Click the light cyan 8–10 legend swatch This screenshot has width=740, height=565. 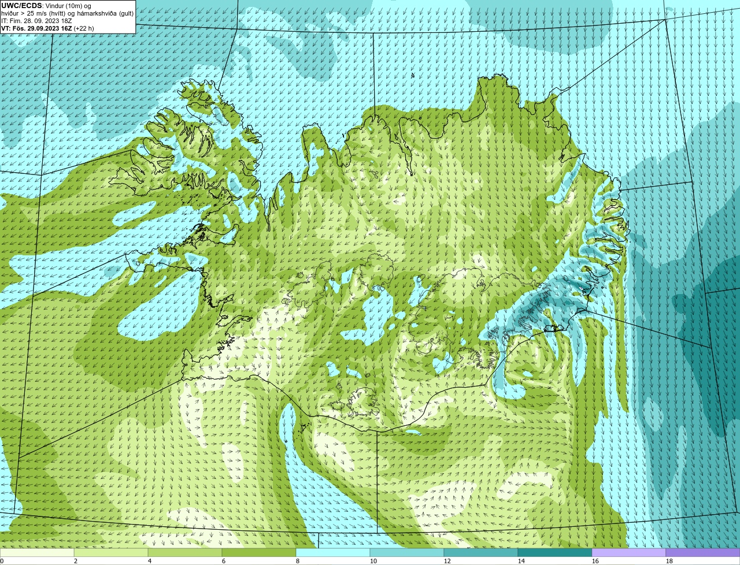pos(333,552)
